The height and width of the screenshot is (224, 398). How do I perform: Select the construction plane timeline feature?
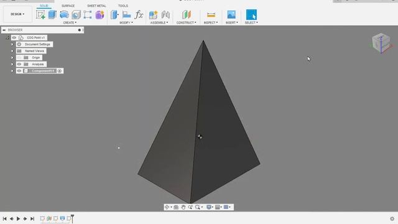click(49, 218)
